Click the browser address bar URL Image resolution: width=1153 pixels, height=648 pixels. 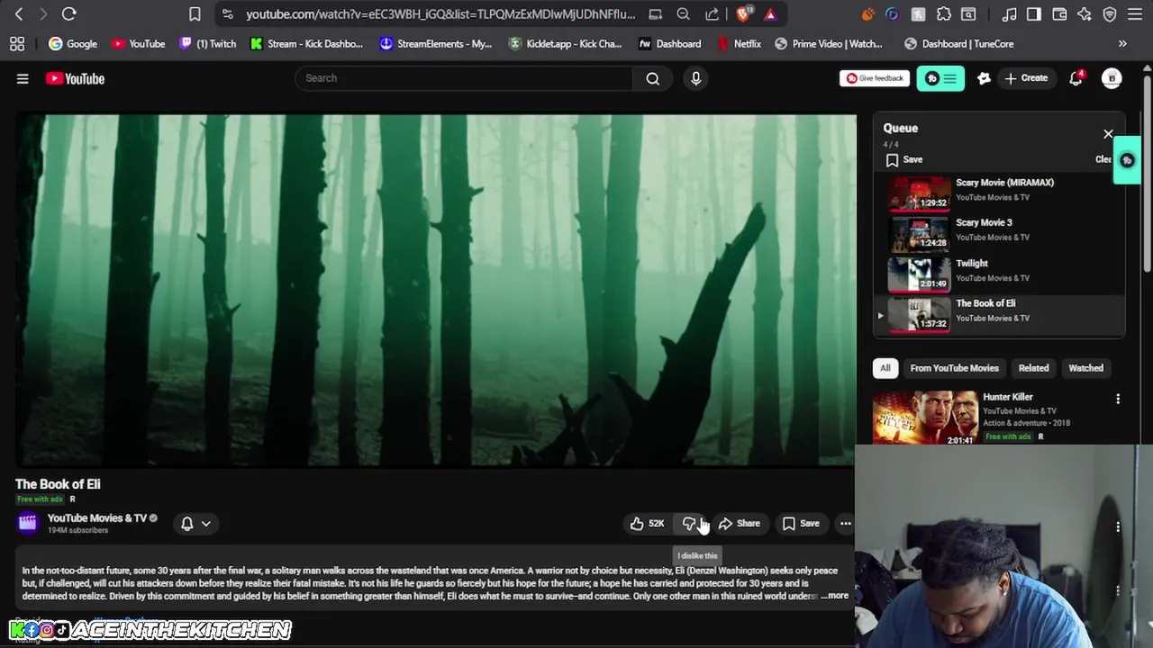[x=440, y=13]
